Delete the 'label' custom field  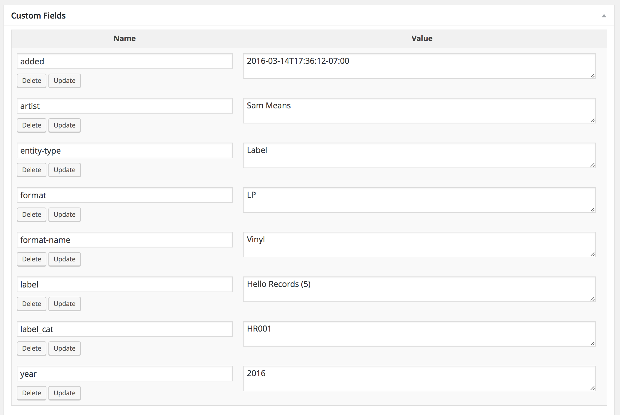pos(32,304)
